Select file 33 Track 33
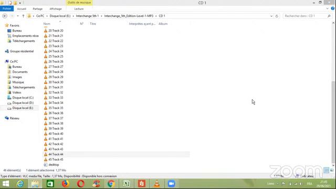 pyautogui.click(x=56, y=98)
